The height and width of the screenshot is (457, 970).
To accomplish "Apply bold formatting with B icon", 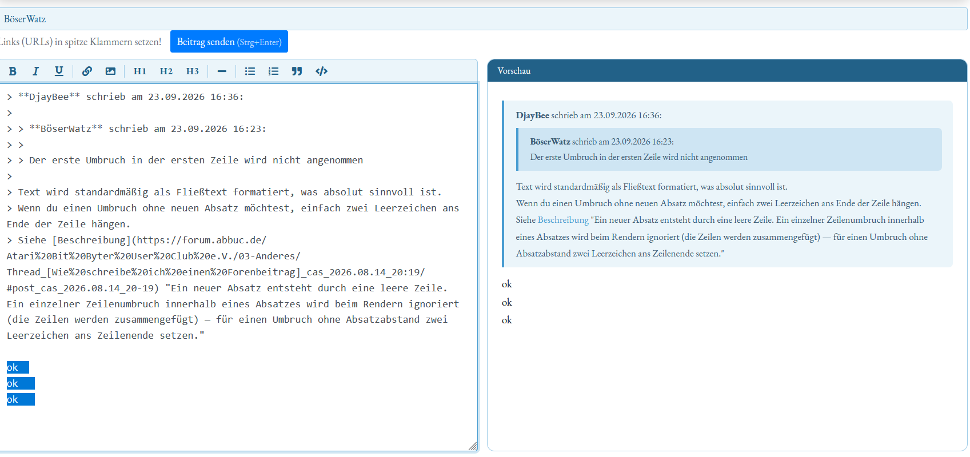I will [x=13, y=71].
